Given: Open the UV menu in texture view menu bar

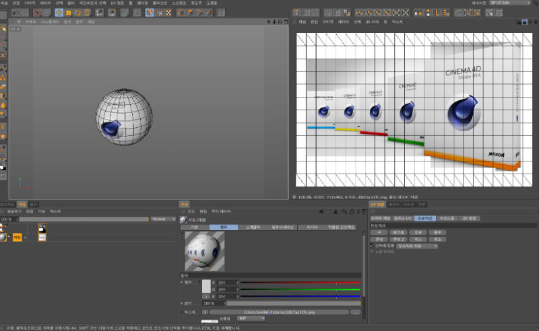Looking at the screenshot, I should pyautogui.click(x=372, y=22).
